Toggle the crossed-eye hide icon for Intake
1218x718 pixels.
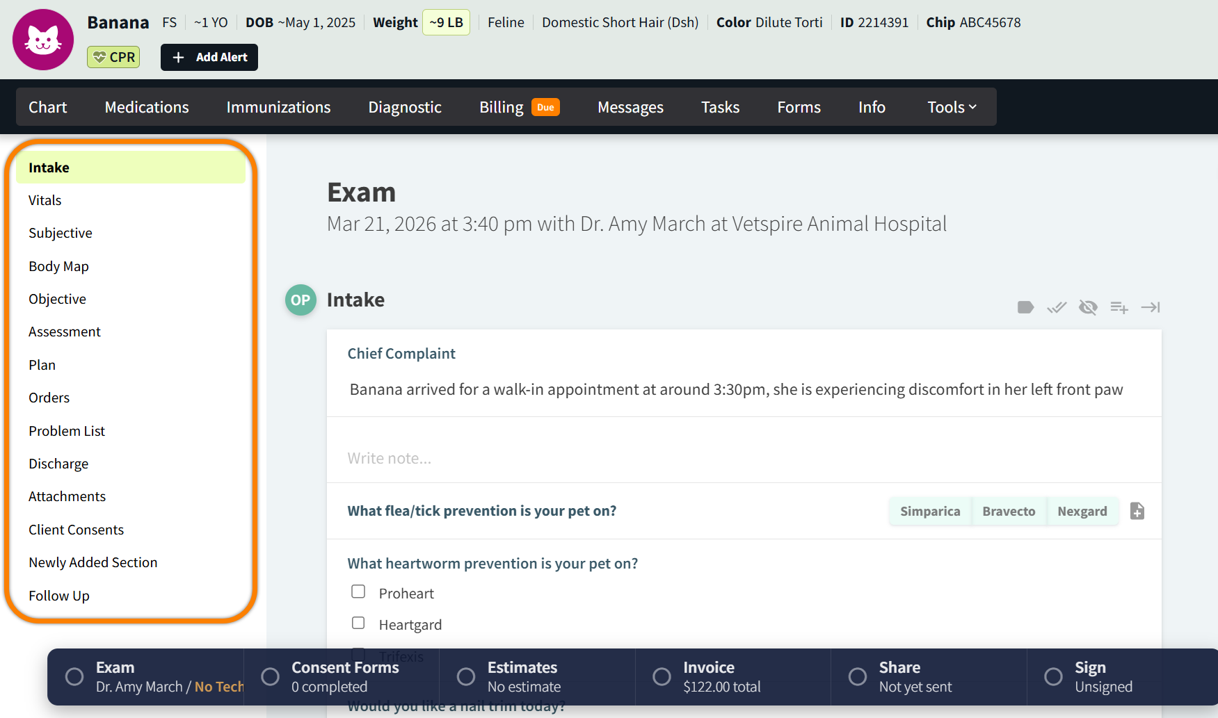pos(1088,307)
